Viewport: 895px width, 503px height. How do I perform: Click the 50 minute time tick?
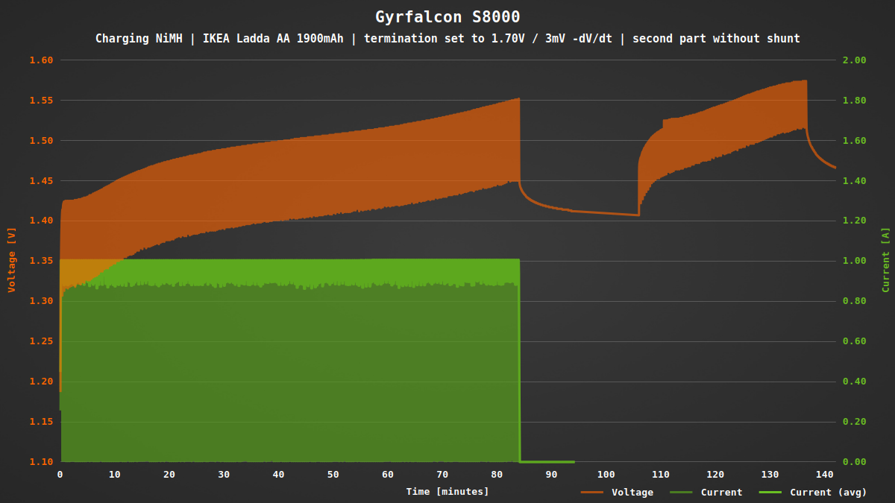[333, 475]
